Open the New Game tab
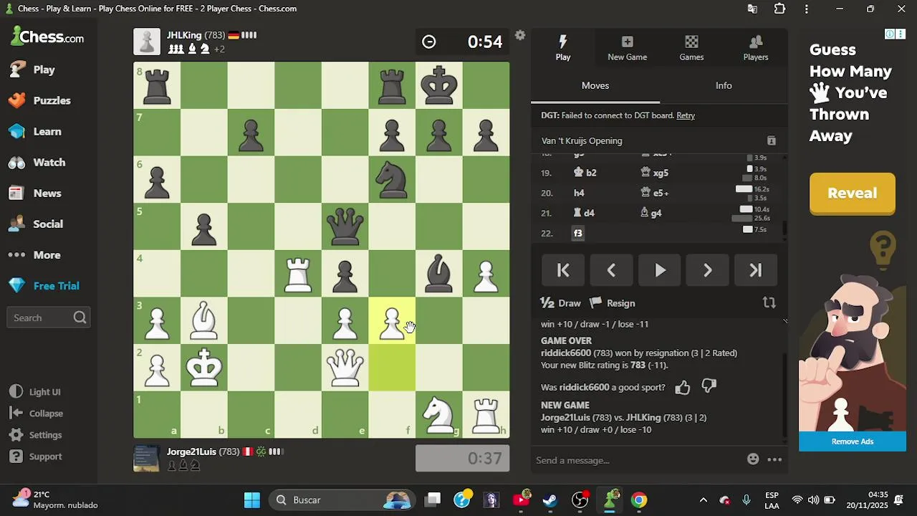The image size is (917, 516). pyautogui.click(x=627, y=48)
